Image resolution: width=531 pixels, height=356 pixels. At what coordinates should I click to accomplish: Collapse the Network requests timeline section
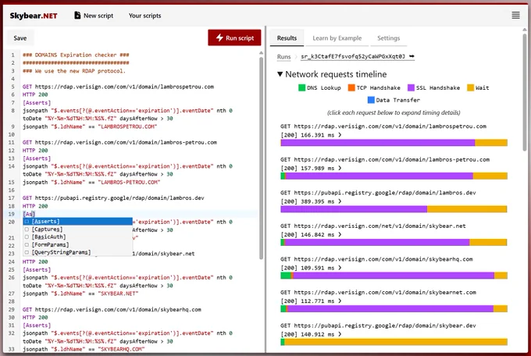(332, 74)
